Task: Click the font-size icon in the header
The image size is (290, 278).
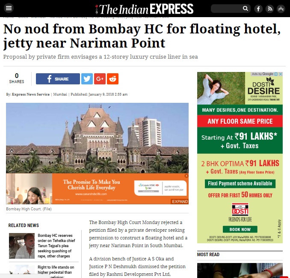Action: [281, 9]
